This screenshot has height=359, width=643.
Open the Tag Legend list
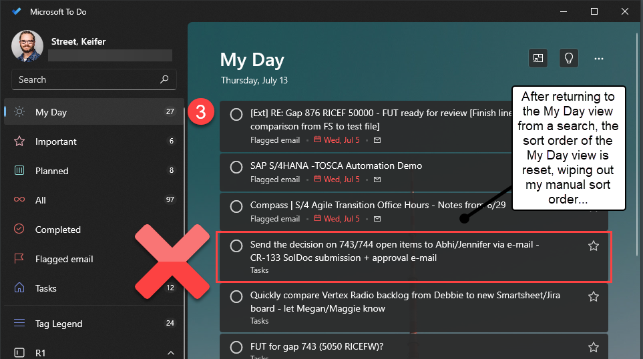click(x=59, y=324)
